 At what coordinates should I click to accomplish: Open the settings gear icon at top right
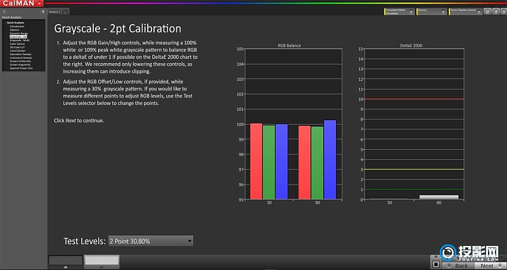click(x=487, y=11)
